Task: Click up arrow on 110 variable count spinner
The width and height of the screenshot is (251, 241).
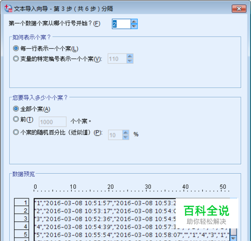Action: point(130,56)
